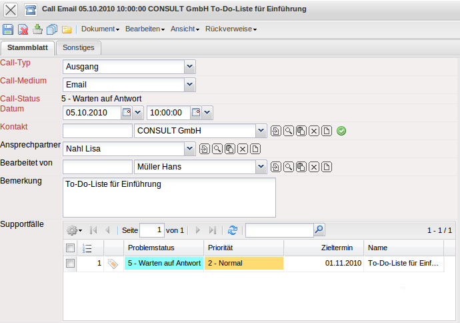460x323 pixels.
Task: Open the Dokument menu
Action: 100,29
